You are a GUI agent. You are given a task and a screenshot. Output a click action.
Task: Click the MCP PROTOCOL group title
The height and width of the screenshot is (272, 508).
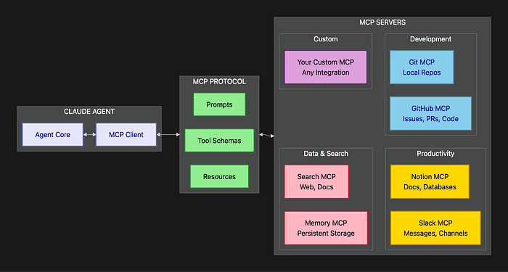coord(219,81)
